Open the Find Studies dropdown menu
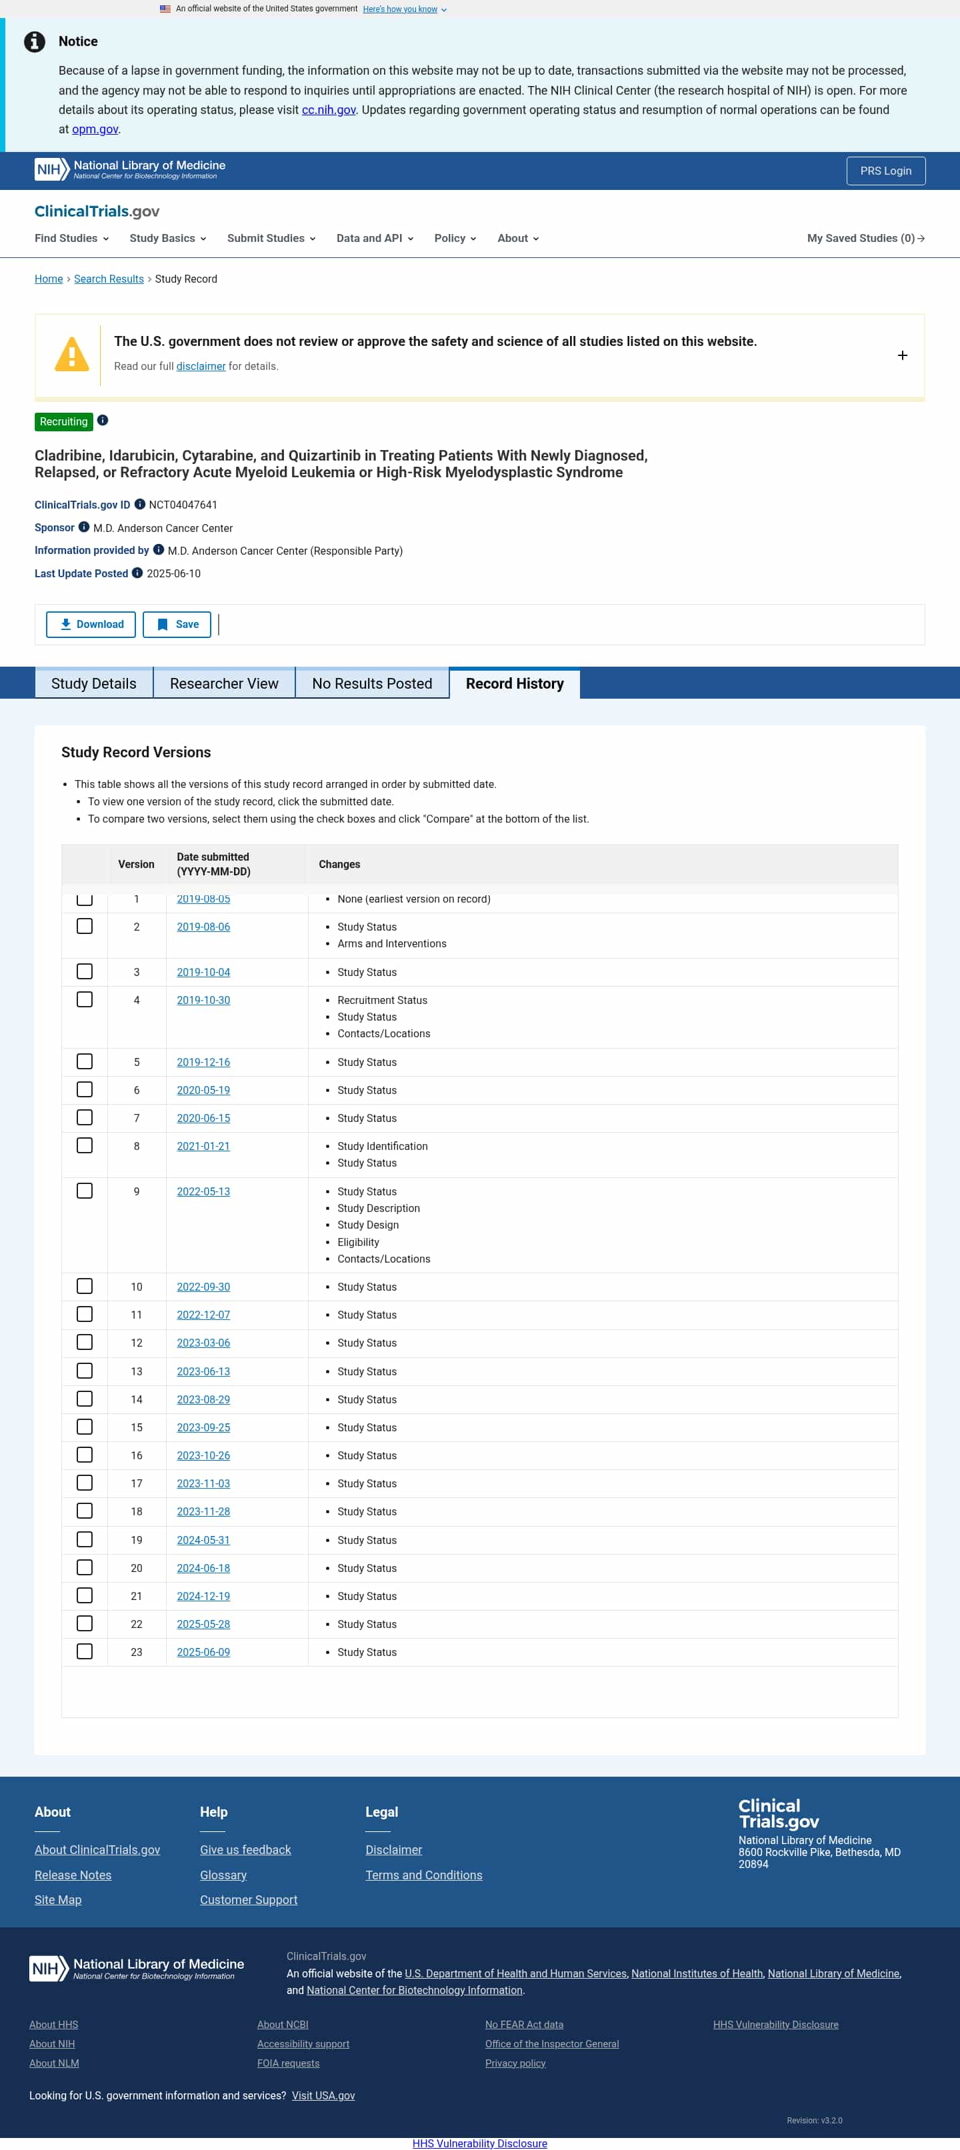This screenshot has height=2150, width=960. tap(72, 238)
